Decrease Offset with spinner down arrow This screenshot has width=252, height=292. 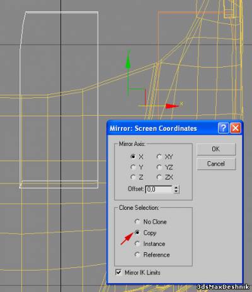point(176,192)
